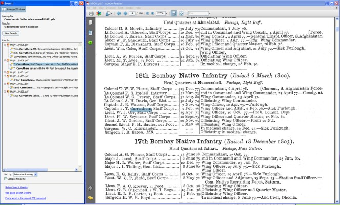Click PDF file icon for lh805.pdf
340x205 pixels.
click(x=8, y=45)
